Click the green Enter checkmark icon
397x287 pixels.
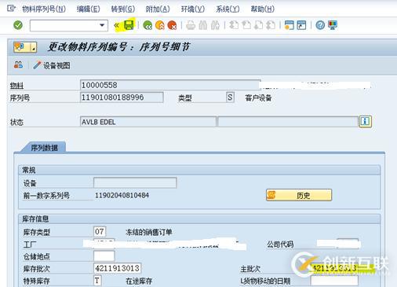coord(18,25)
